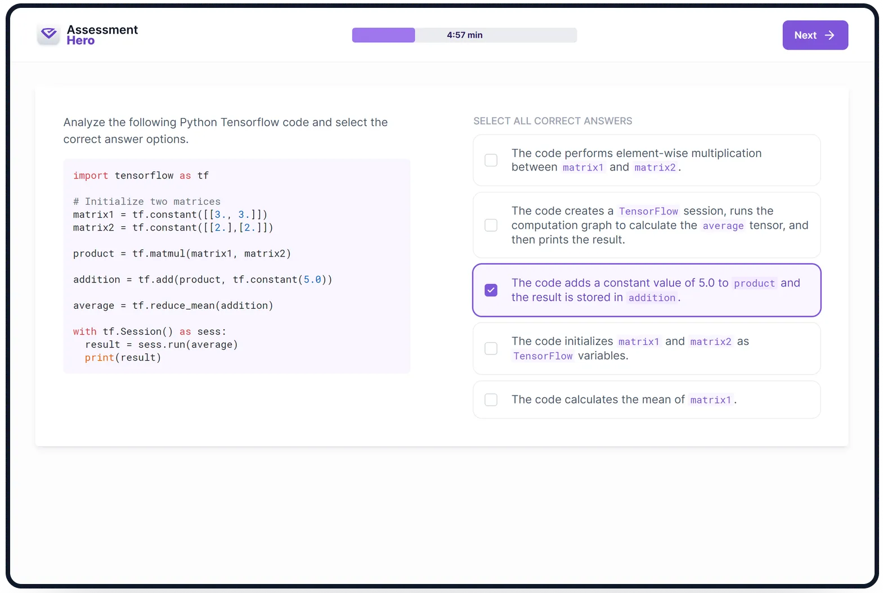Click the matrix2 tf.constant code line

(173, 227)
